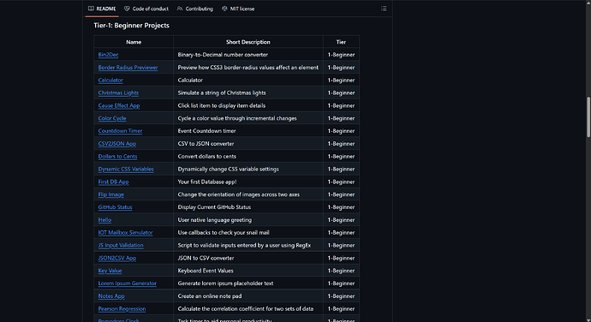
Task: Click the Hello project link
Action: (104, 220)
